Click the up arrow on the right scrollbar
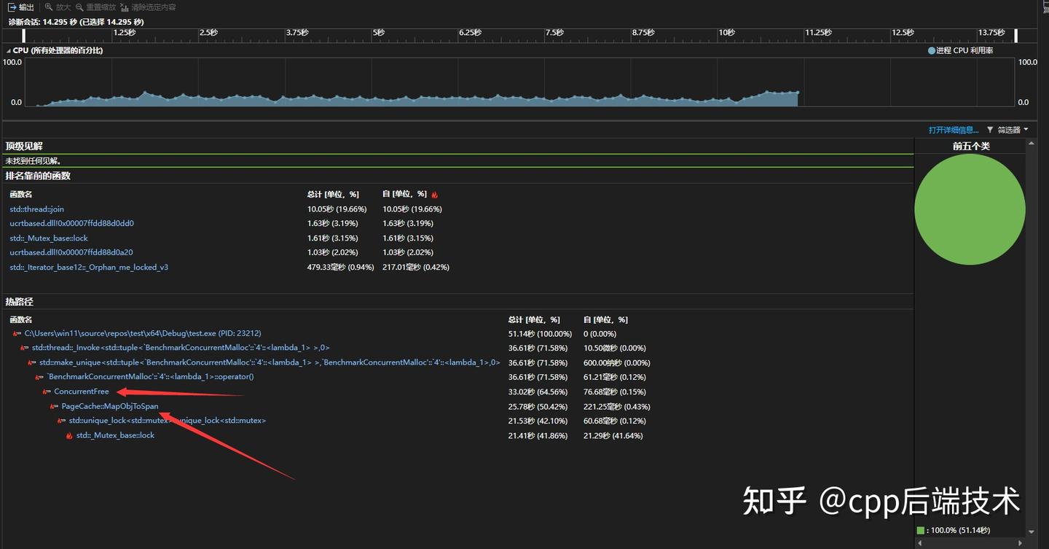 pos(1032,143)
